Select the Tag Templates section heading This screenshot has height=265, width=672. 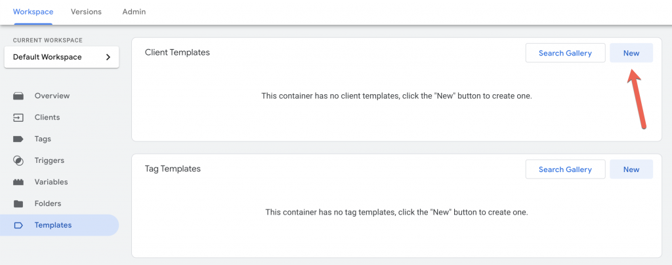click(x=173, y=169)
